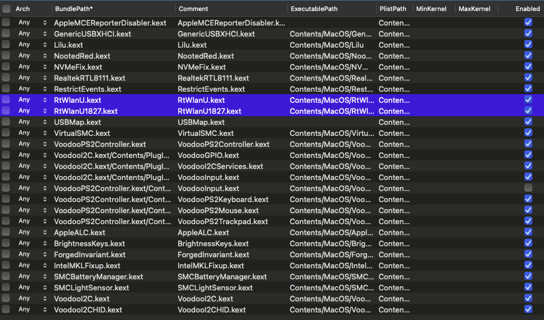
Task: Click the NootedRed.kext comment cell
Action: click(206, 56)
